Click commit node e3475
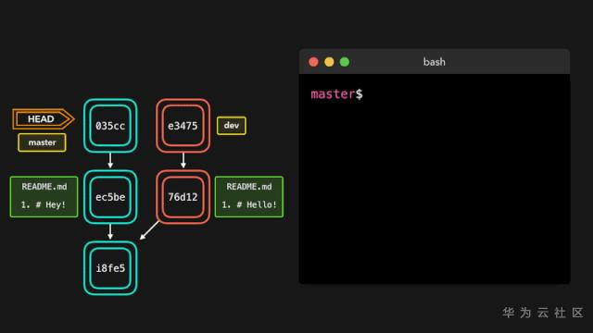The height and width of the screenshot is (333, 593). tap(183, 126)
